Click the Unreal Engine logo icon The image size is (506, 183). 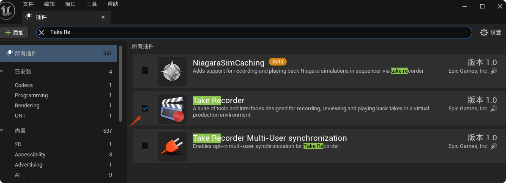point(6,10)
